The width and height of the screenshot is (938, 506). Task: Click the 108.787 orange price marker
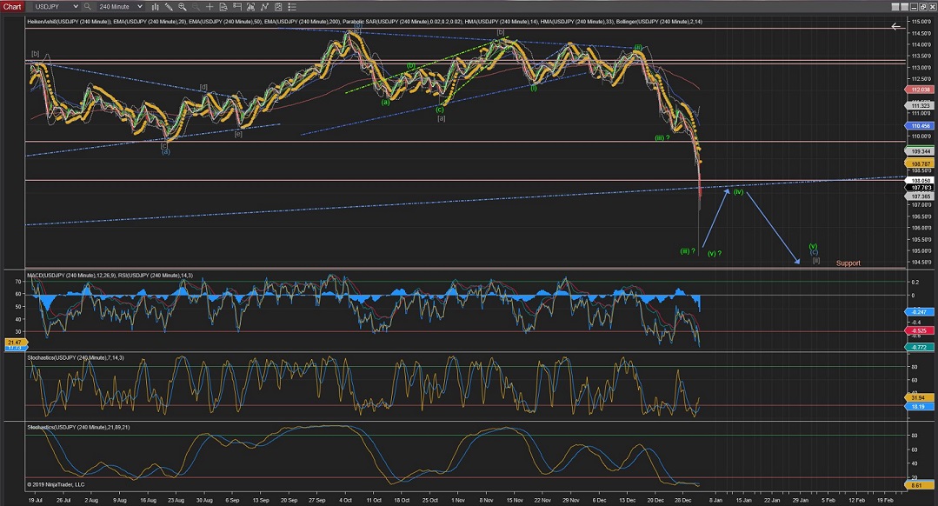[x=920, y=163]
